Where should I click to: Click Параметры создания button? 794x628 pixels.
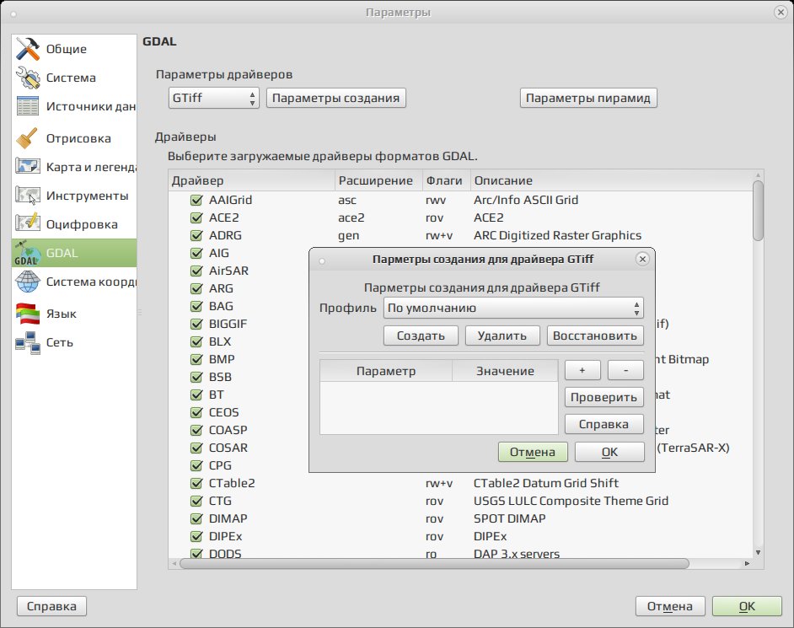click(336, 98)
